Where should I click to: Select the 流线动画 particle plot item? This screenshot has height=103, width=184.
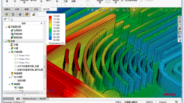click(21, 80)
